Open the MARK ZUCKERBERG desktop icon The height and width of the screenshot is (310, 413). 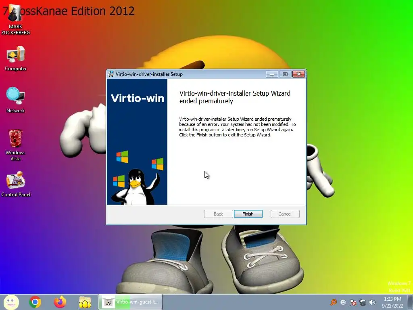15,19
